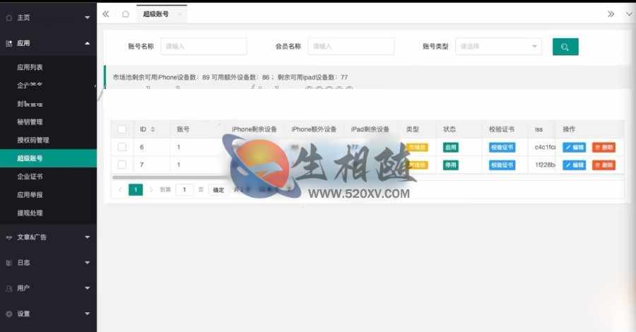Edit the account in row 6
The image size is (636, 332).
(575, 148)
